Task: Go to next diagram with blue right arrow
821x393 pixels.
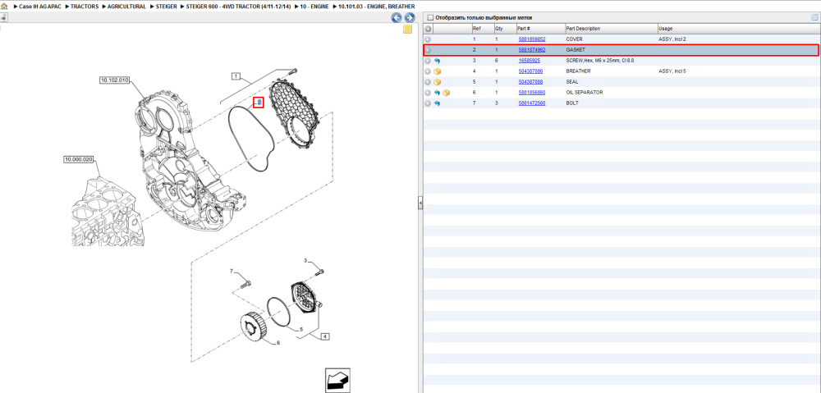Action: tap(410, 17)
